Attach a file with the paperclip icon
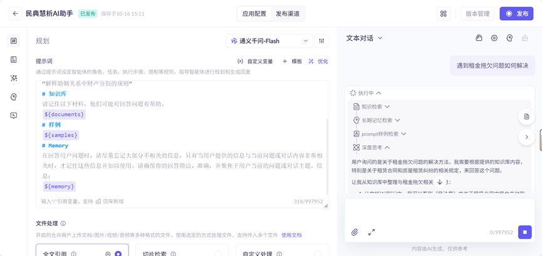This screenshot has width=542, height=256. tap(354, 232)
